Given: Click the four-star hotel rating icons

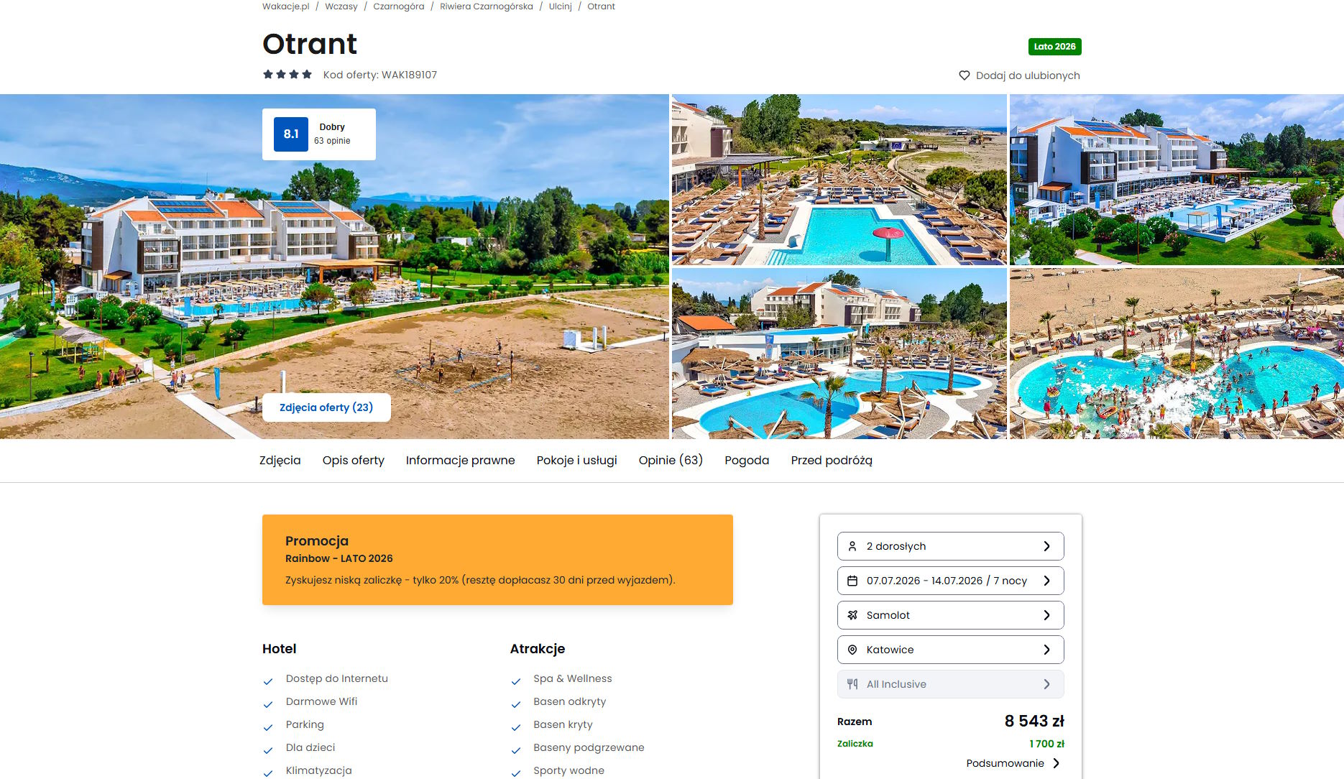Looking at the screenshot, I should (x=287, y=74).
